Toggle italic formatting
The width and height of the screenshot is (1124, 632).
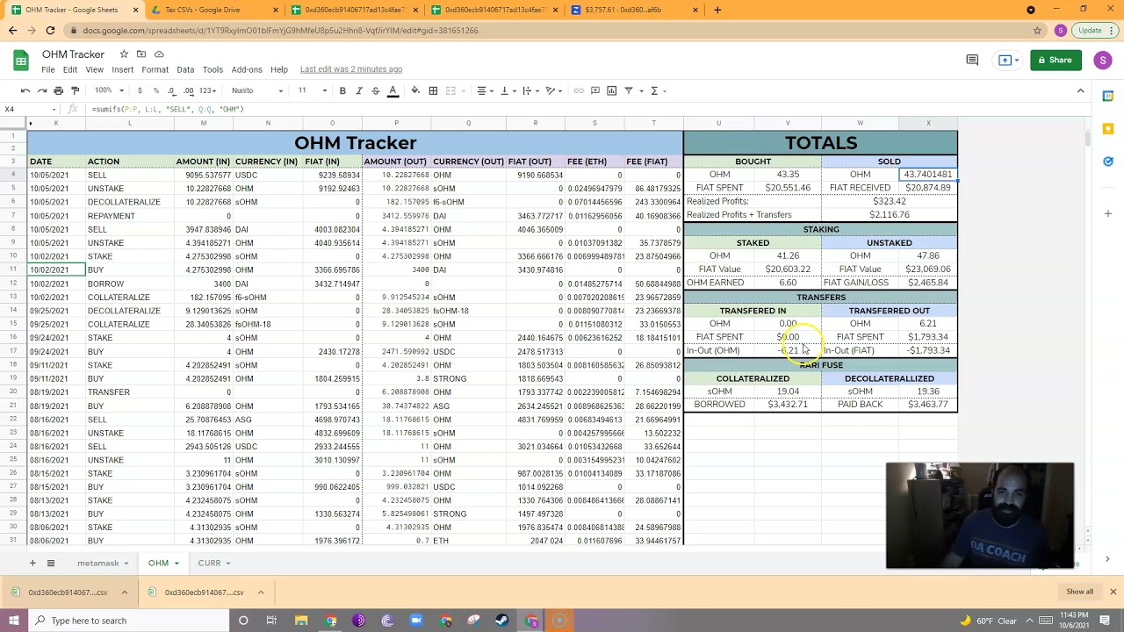pyautogui.click(x=359, y=90)
